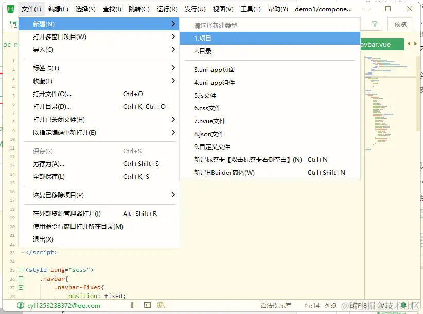
Task: Click the user account avatar icon
Action: tap(21, 305)
